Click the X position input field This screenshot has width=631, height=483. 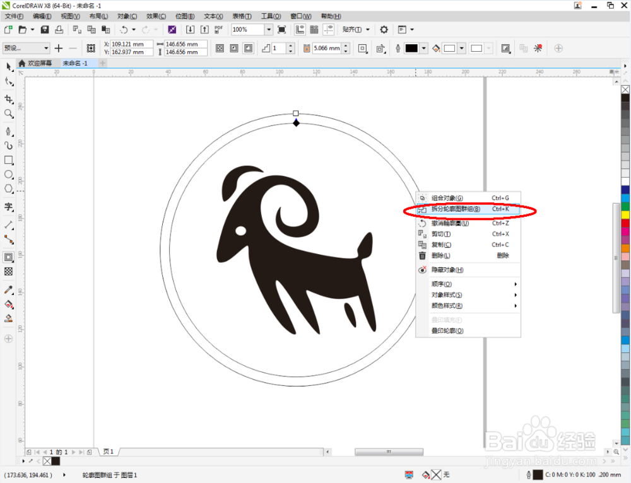coord(132,44)
